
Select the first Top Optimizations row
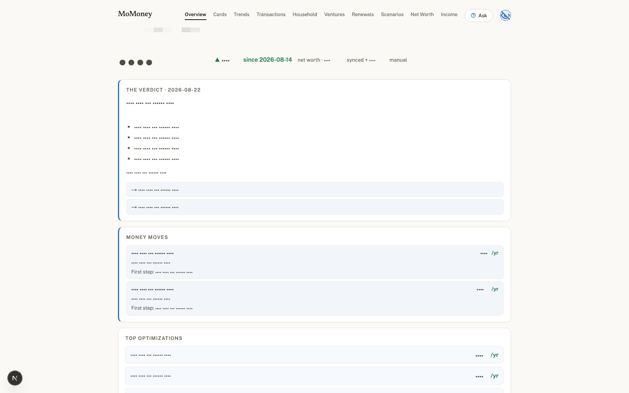point(314,355)
